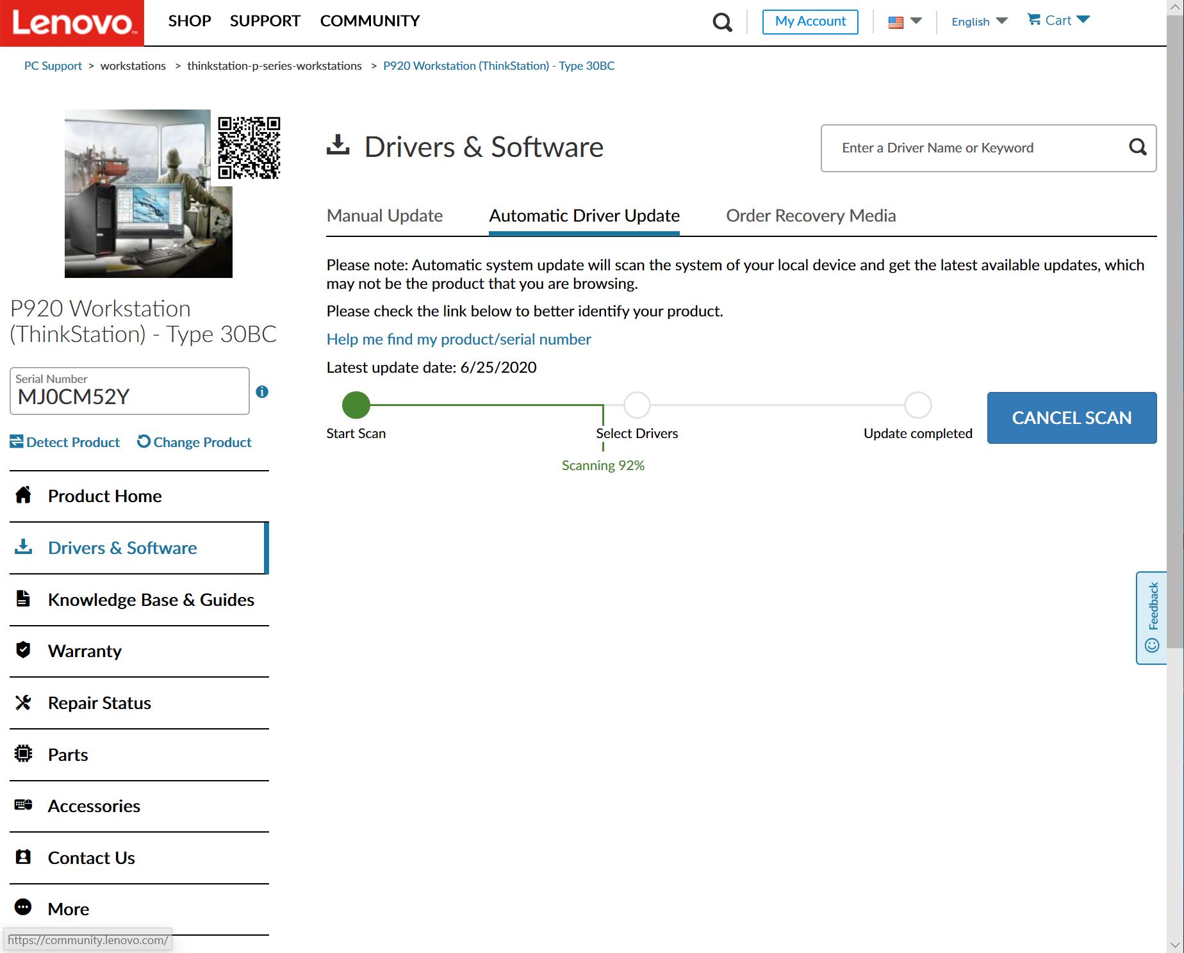Click the driver search magnifier icon
The width and height of the screenshot is (1184, 953).
[x=1137, y=148]
